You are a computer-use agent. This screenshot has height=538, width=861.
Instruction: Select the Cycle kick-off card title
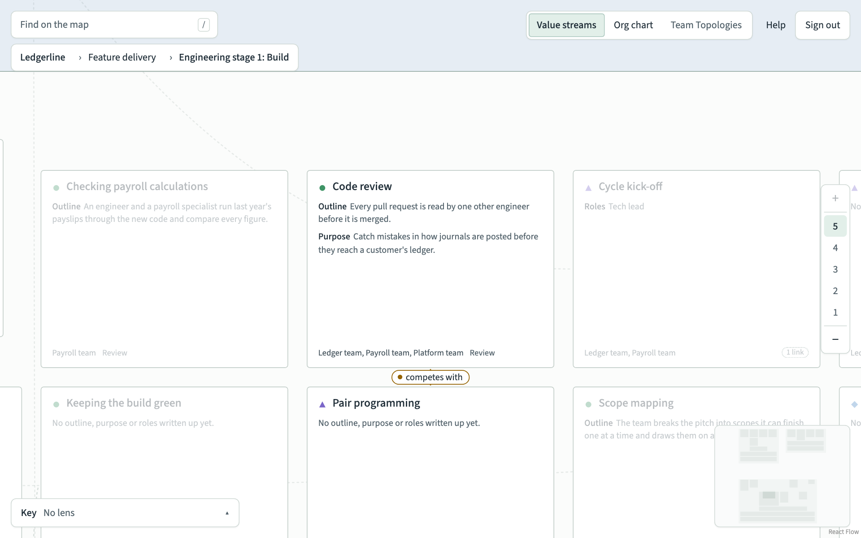[630, 187]
